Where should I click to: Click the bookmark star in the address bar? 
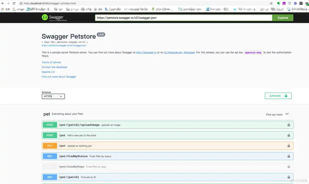(x=271, y=3)
